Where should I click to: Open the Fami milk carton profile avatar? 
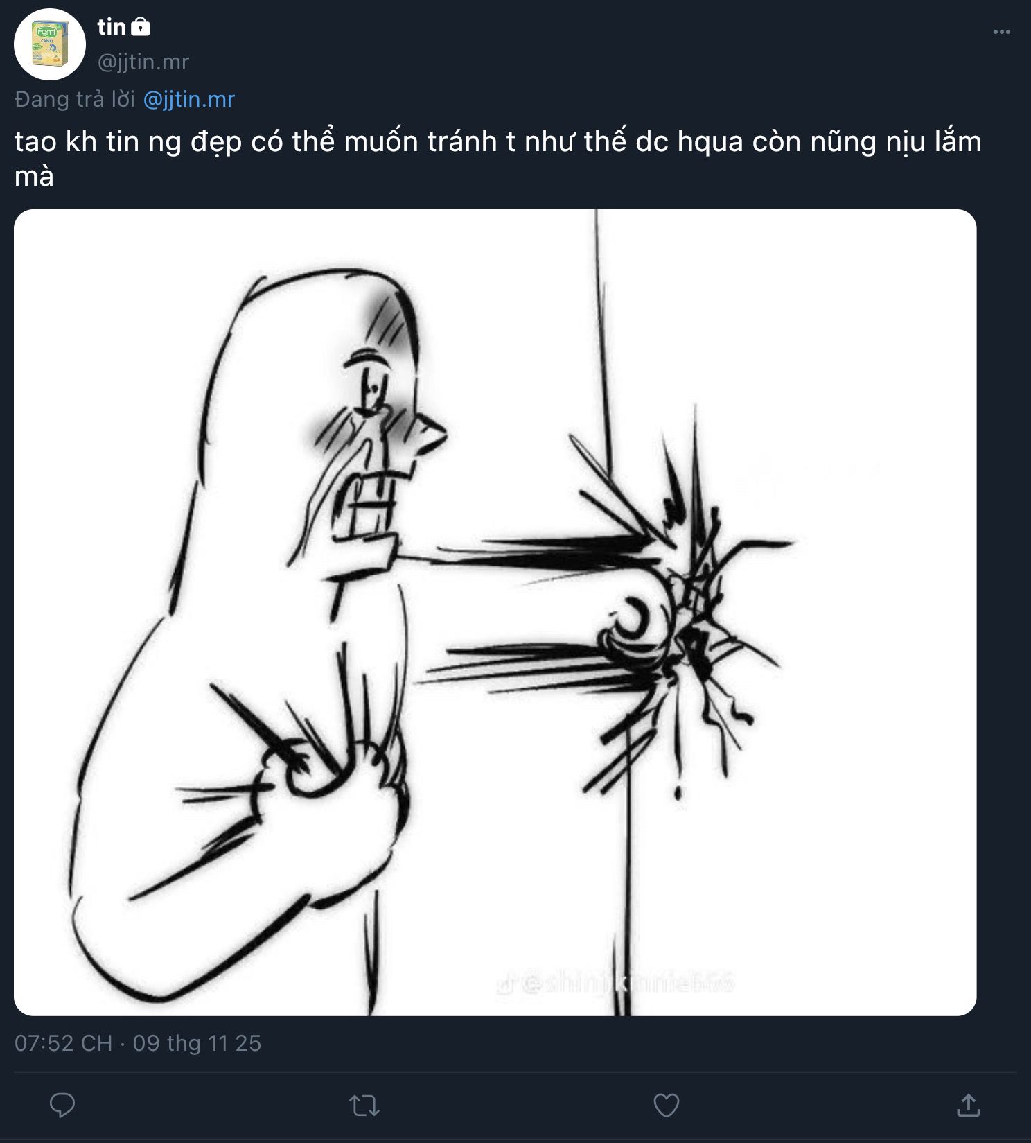point(50,44)
